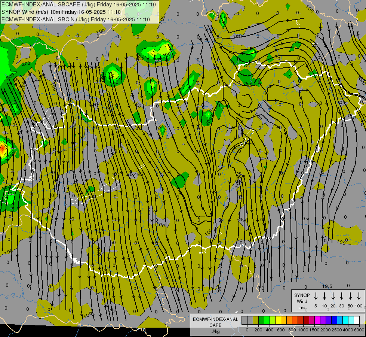Click the 5 speed label in the wind legend
The image size is (366, 337).
pos(316,306)
